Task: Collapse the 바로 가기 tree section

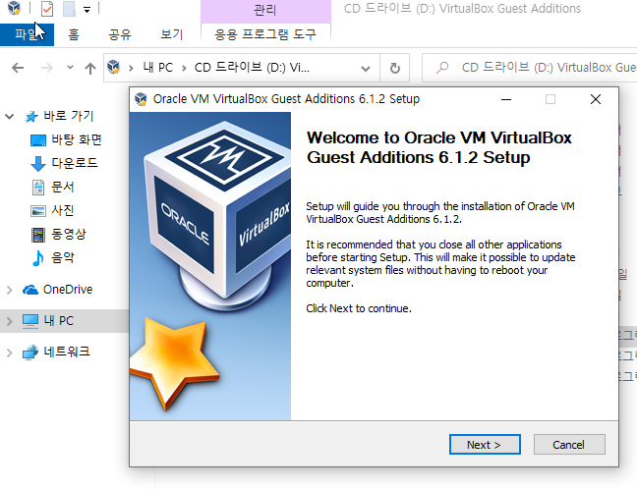Action: coord(10,117)
